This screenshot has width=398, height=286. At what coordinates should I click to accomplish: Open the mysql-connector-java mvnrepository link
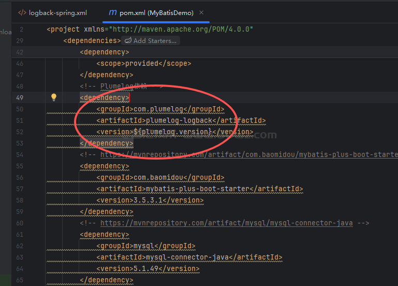click(x=226, y=223)
